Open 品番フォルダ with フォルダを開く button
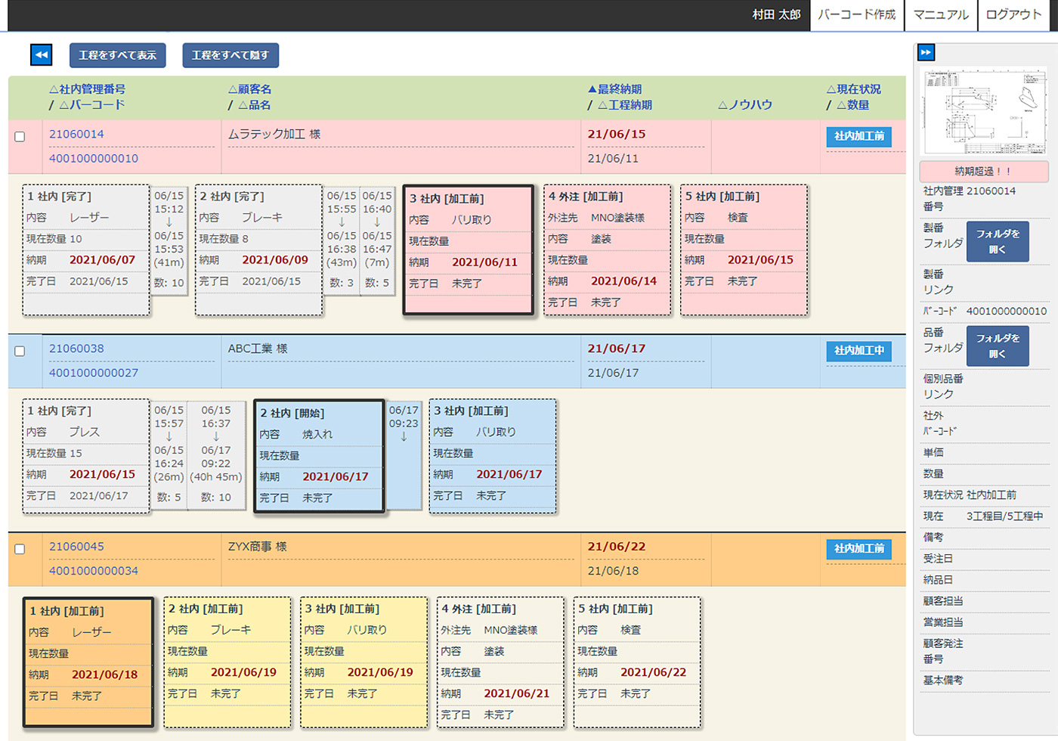This screenshot has height=741, width=1058. pyautogui.click(x=997, y=346)
